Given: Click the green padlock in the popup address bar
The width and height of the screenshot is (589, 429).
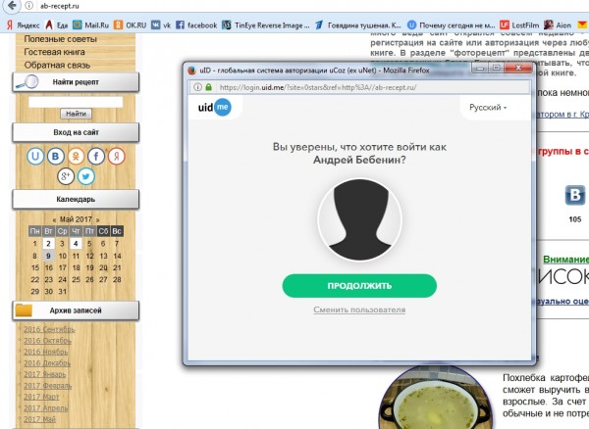Looking at the screenshot, I should (x=208, y=87).
